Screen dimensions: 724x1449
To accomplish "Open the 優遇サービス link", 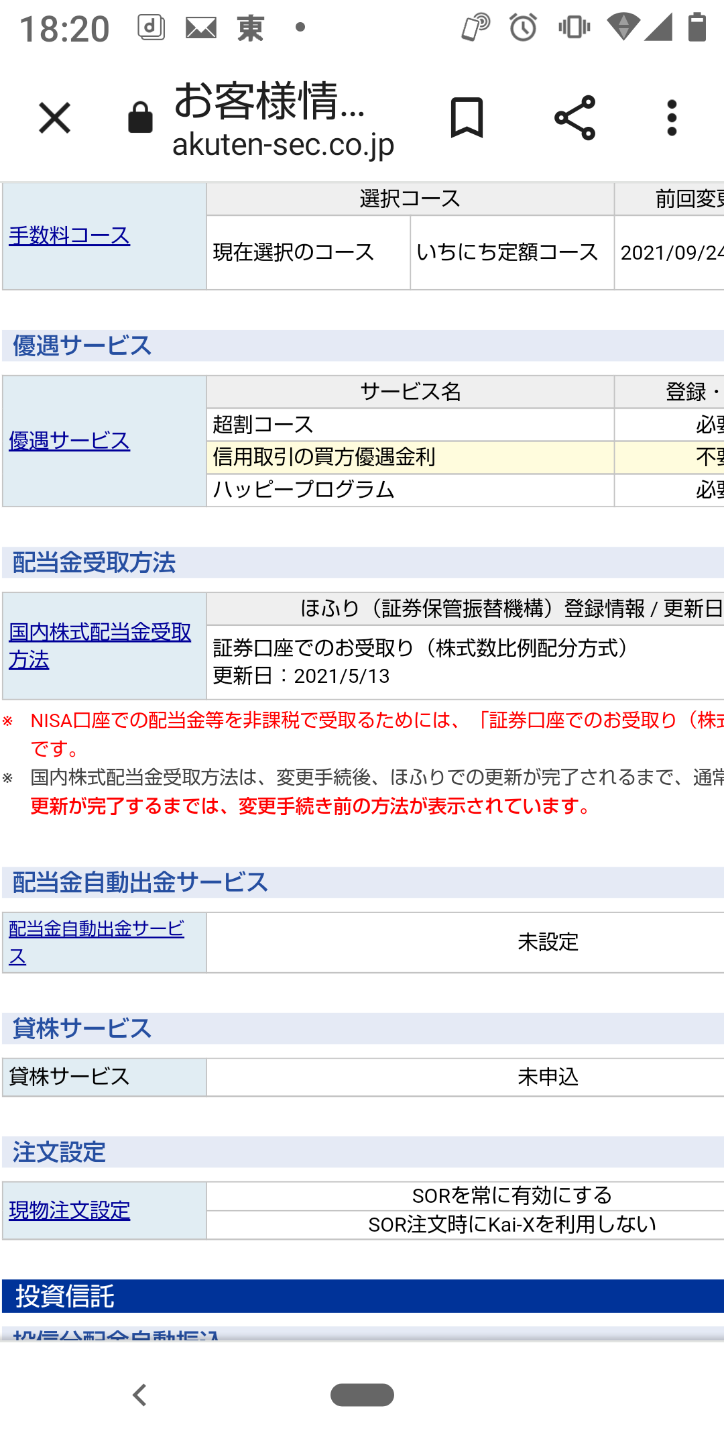I will point(69,441).
